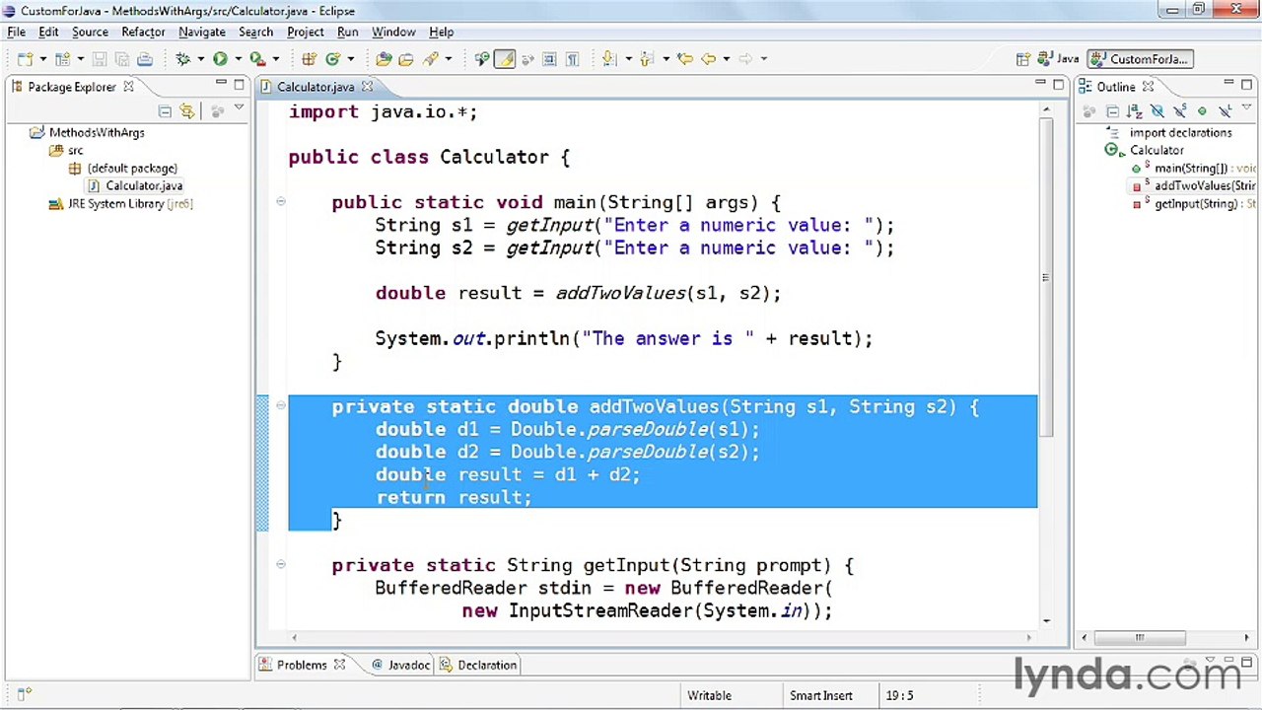Toggle Hide Static Members in Outline
This screenshot has height=710, width=1262.
tap(1179, 111)
